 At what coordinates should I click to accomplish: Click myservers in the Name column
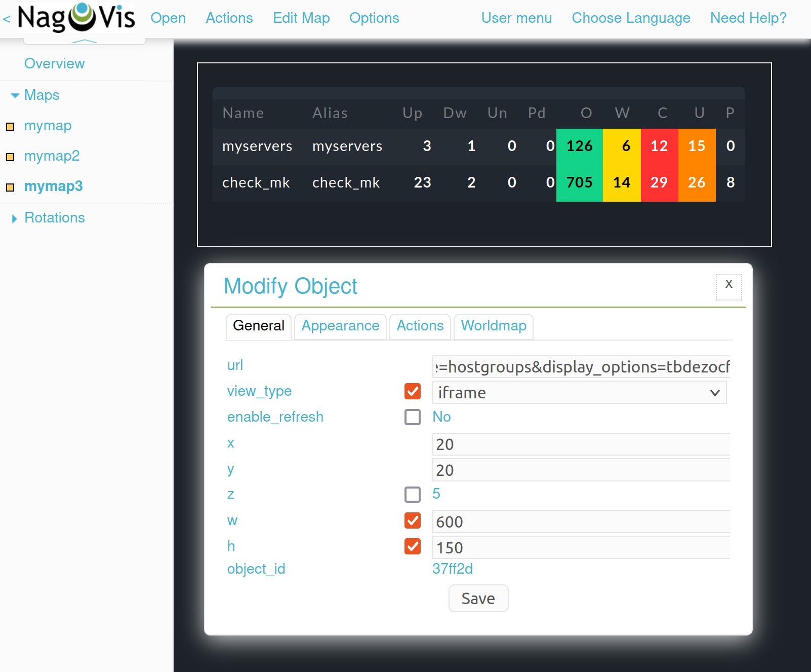257,146
